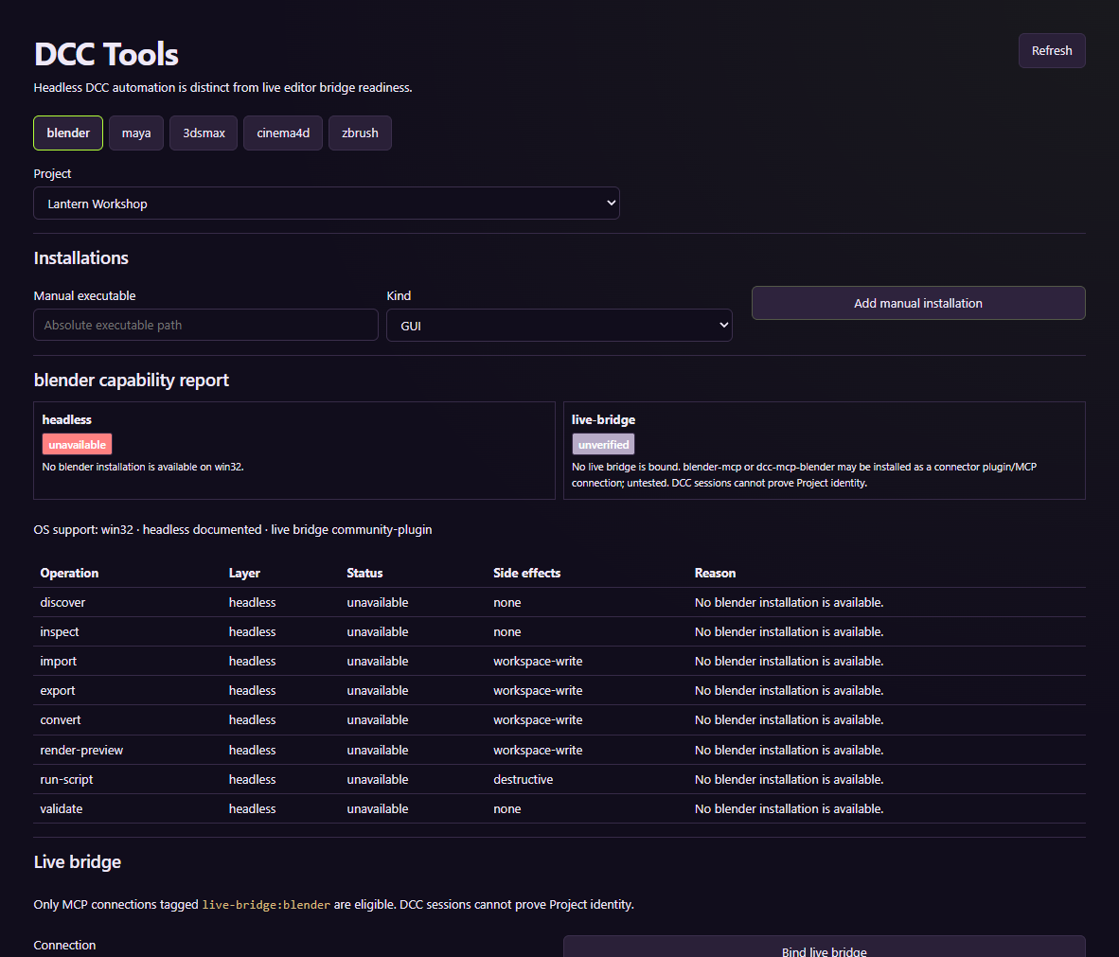The image size is (1119, 957).
Task: Click Add manual installation button
Action: (x=918, y=303)
